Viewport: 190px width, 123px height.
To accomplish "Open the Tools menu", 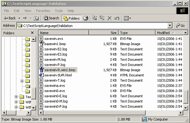I will click(59, 11).
